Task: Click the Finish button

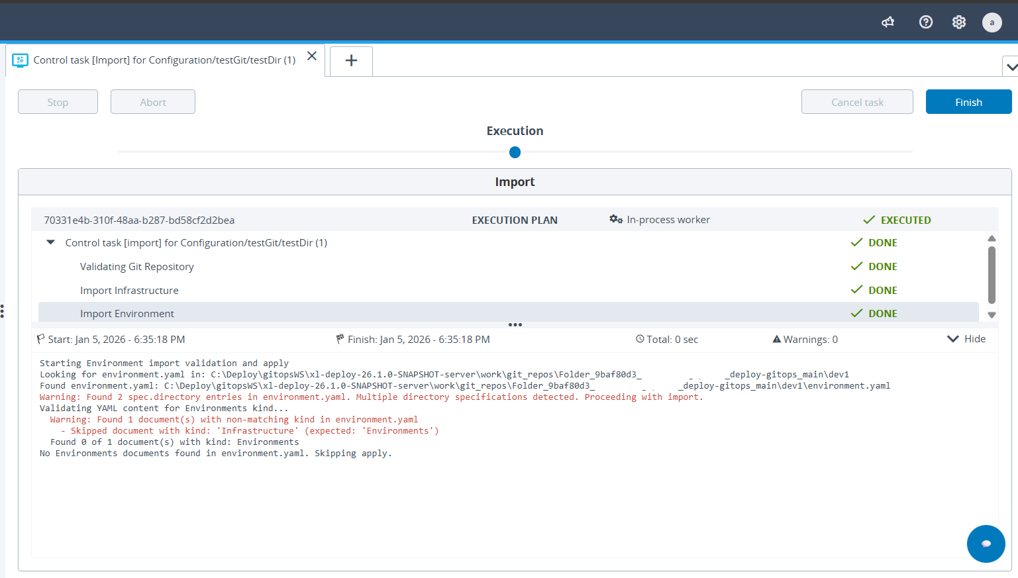Action: pos(968,102)
